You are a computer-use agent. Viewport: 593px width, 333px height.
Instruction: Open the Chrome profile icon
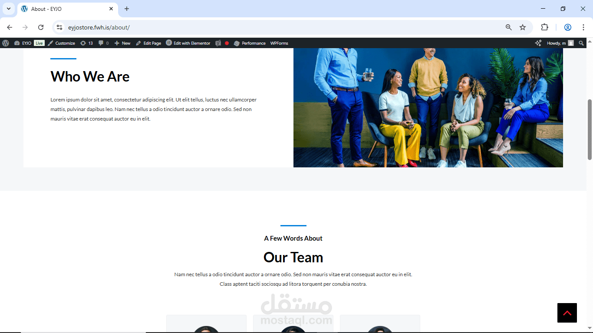click(x=568, y=27)
